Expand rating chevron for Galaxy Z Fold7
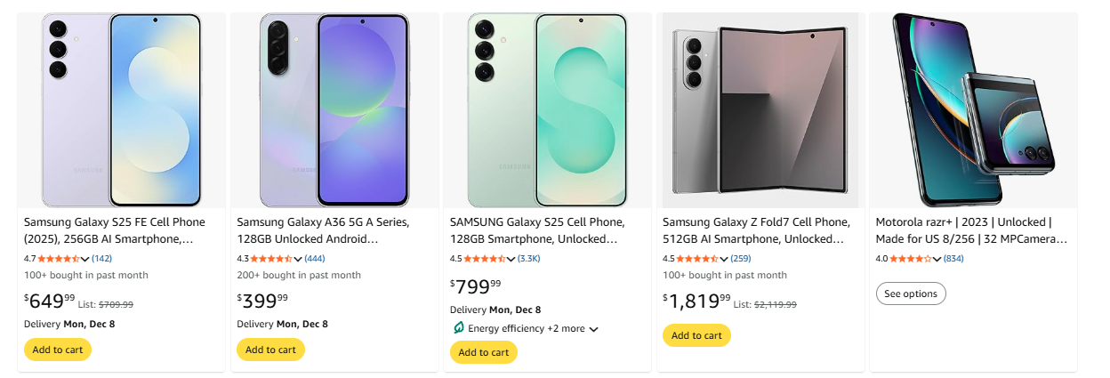Screen dimensions: 1110x378 tap(724, 260)
